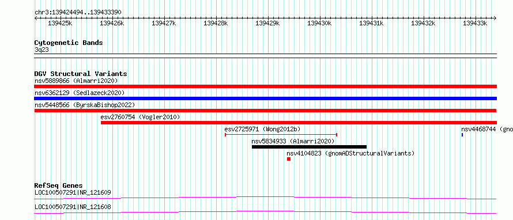The image size is (513, 220).
Task: Select the black nsv5834933 Almarri2020 bar
Action: click(309, 147)
